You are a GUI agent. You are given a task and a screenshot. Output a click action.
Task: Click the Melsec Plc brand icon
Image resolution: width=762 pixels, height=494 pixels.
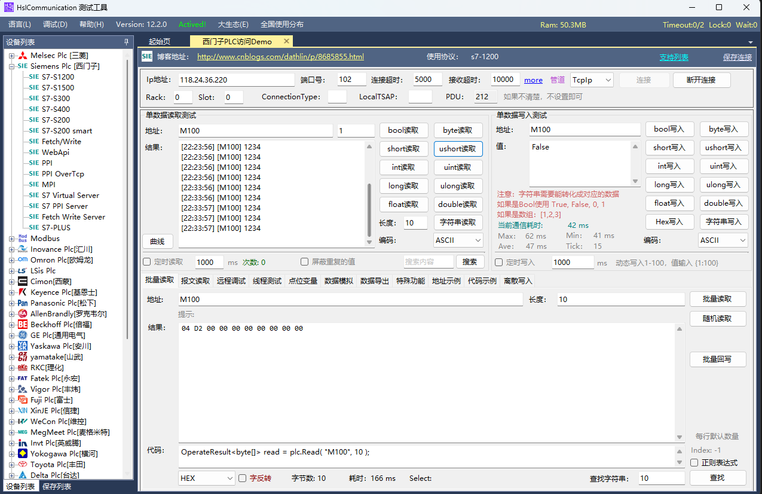coord(23,56)
